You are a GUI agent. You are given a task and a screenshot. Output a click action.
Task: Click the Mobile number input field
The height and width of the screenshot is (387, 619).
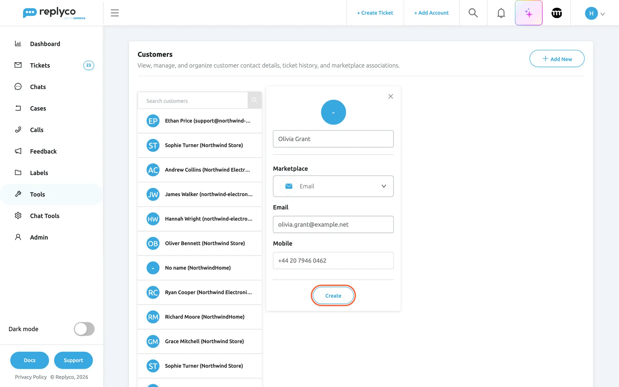coord(333,260)
